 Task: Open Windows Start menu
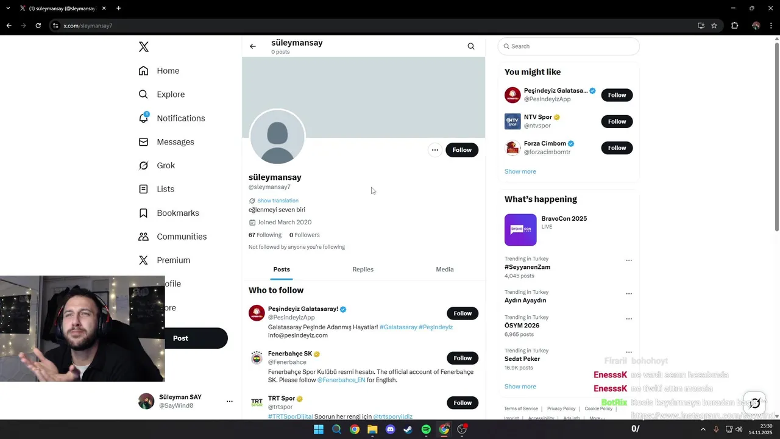tap(319, 429)
